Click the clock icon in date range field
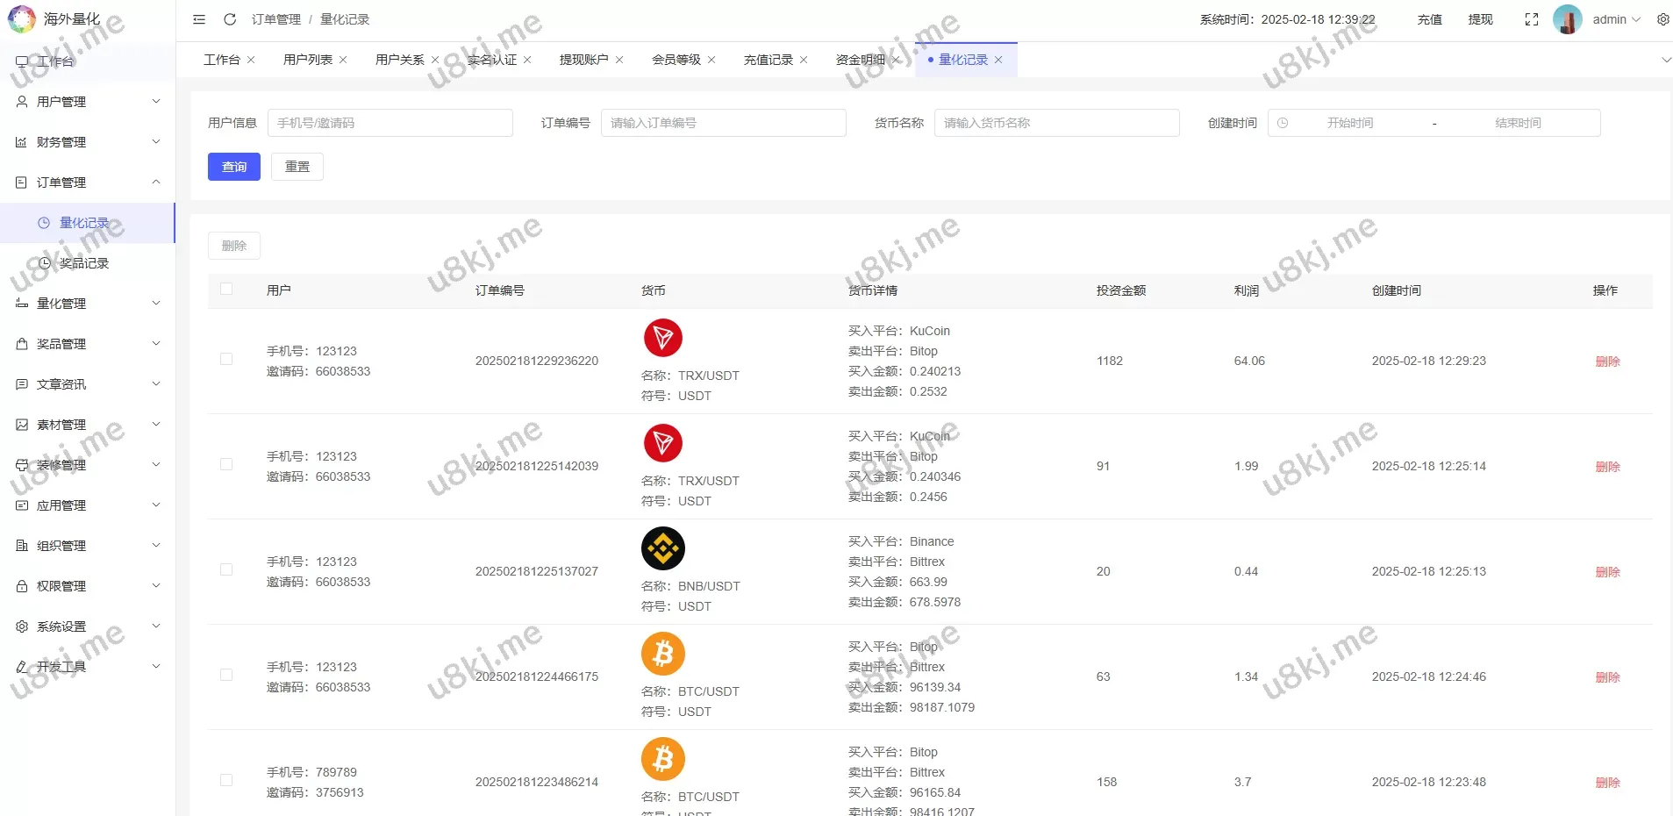This screenshot has height=816, width=1673. [1283, 123]
